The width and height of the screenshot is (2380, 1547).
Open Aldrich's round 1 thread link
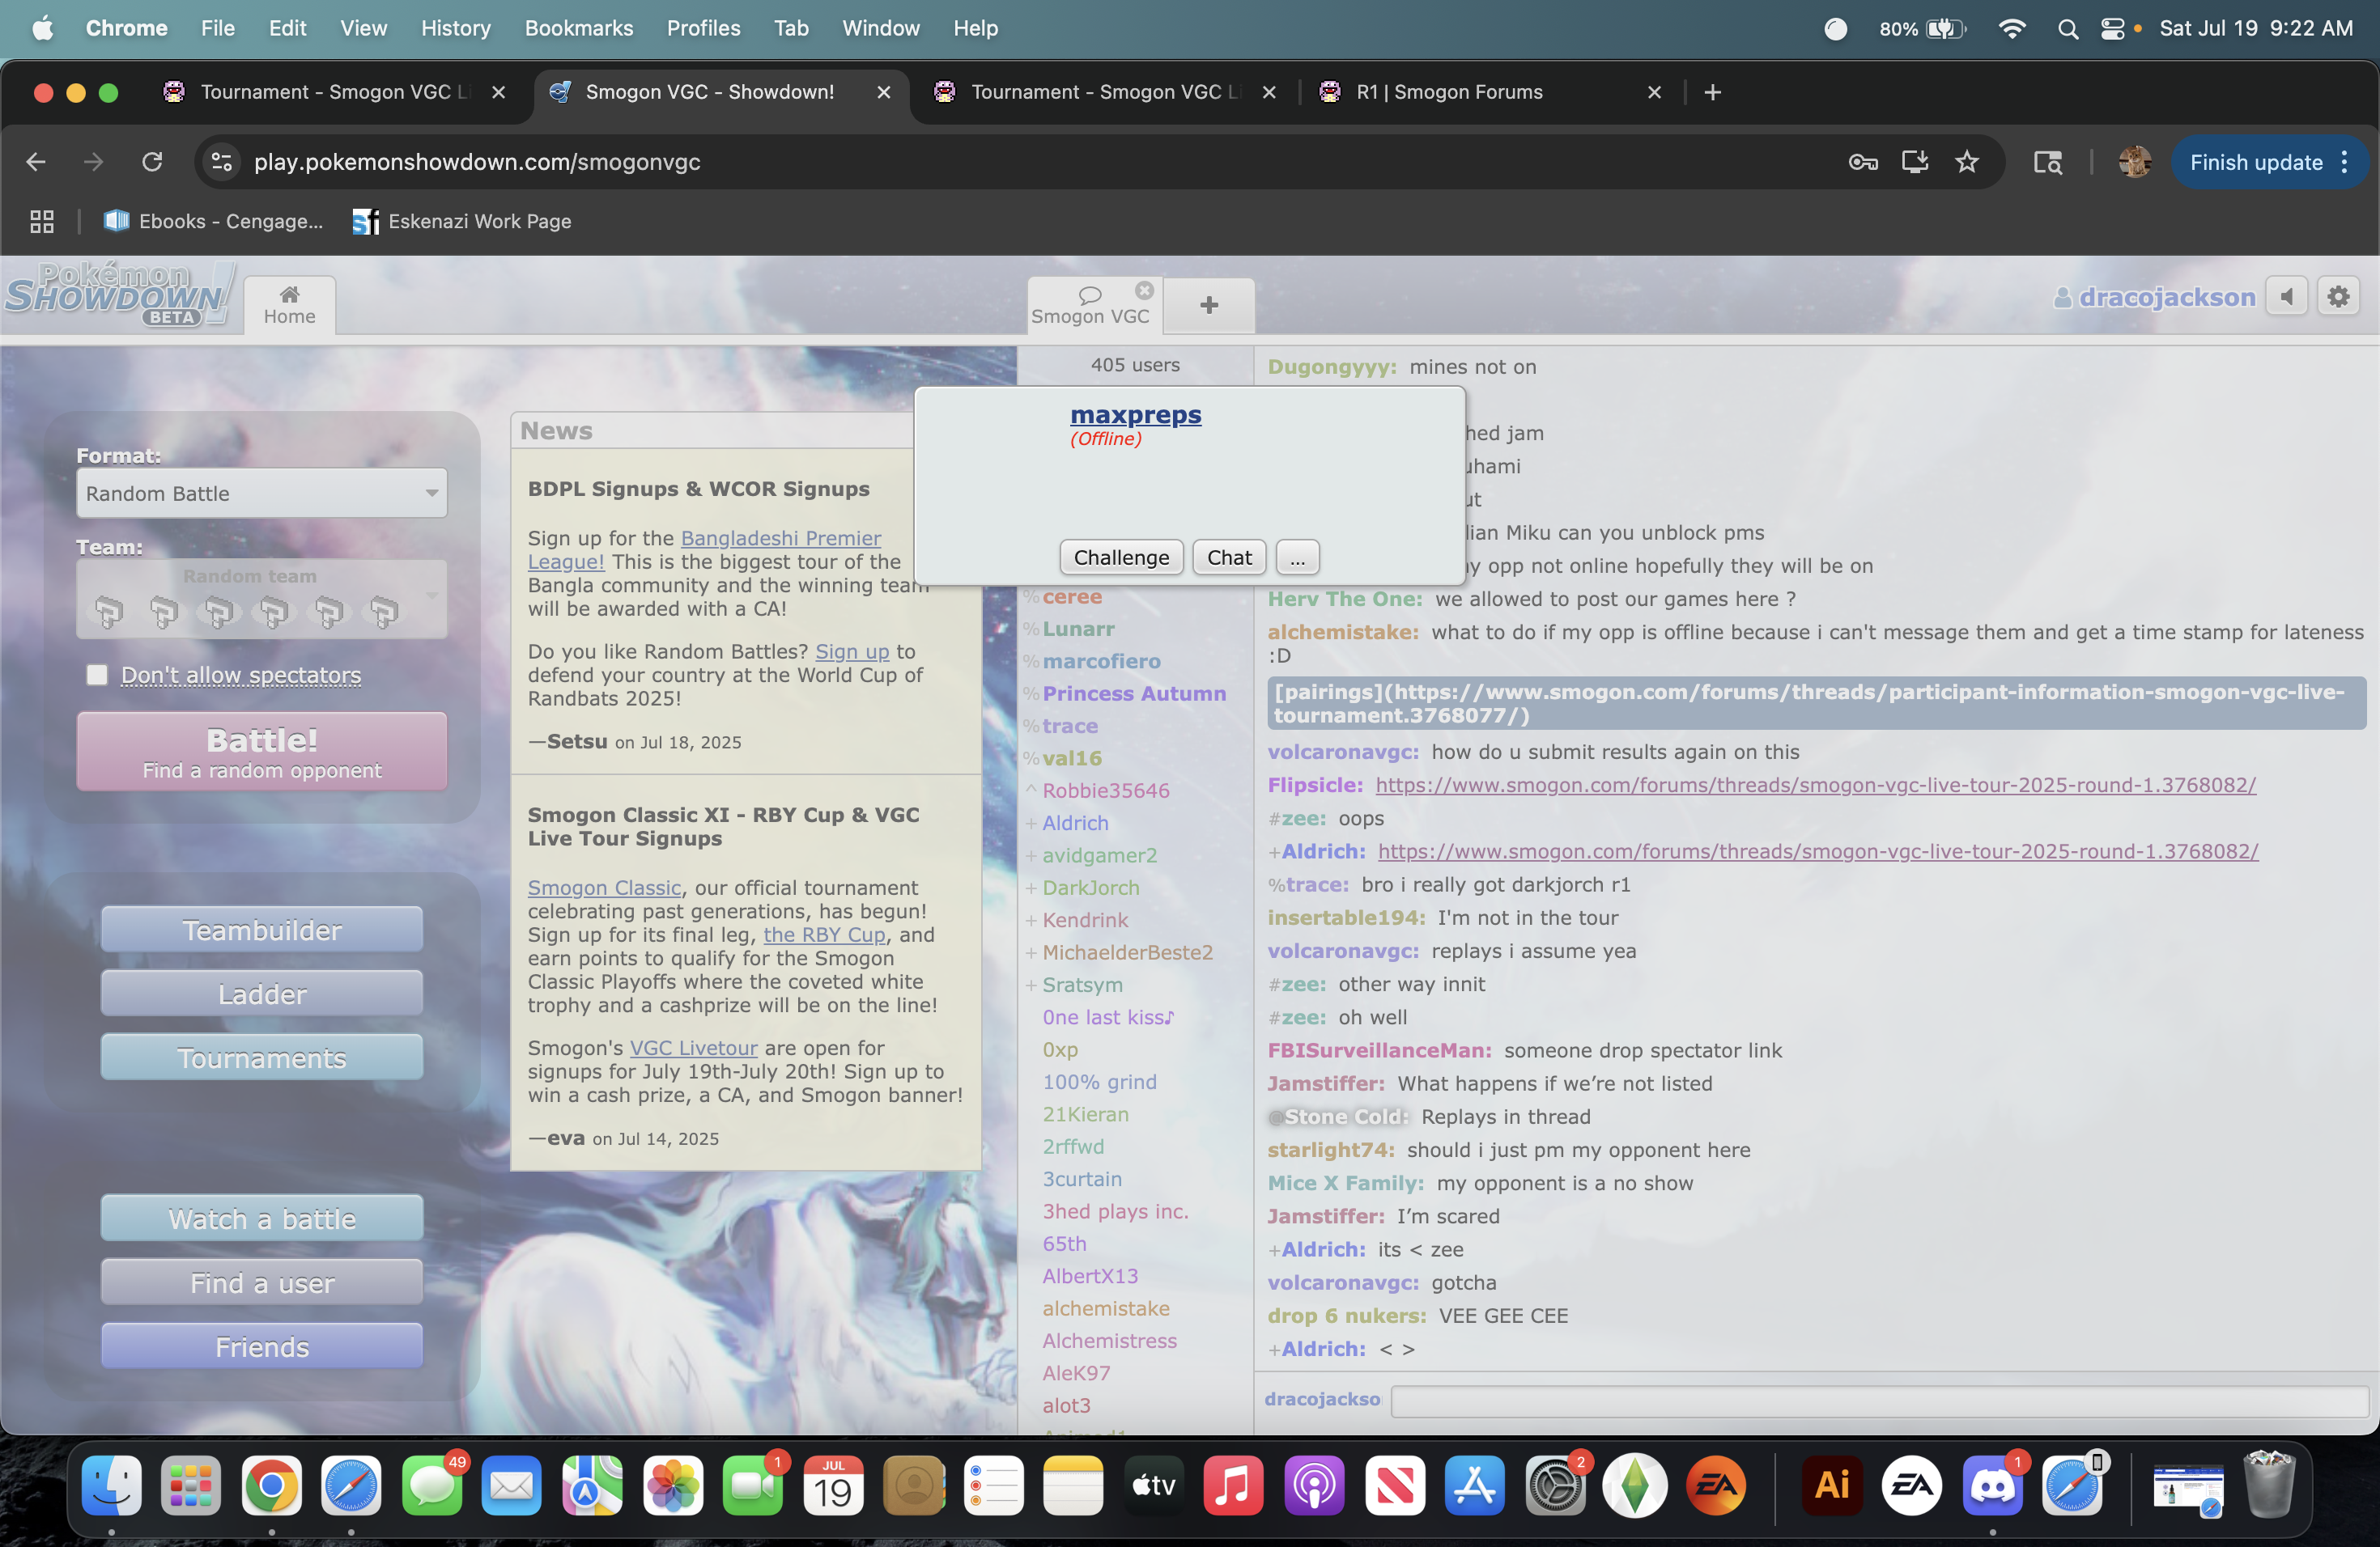coord(1817,851)
